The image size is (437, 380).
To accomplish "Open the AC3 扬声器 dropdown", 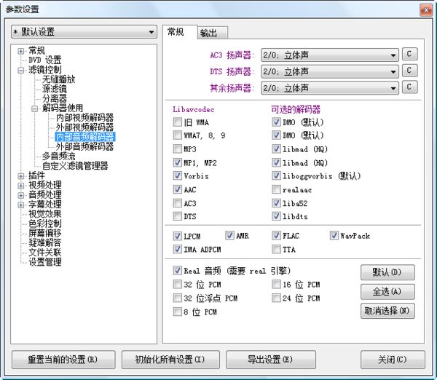I will click(330, 55).
